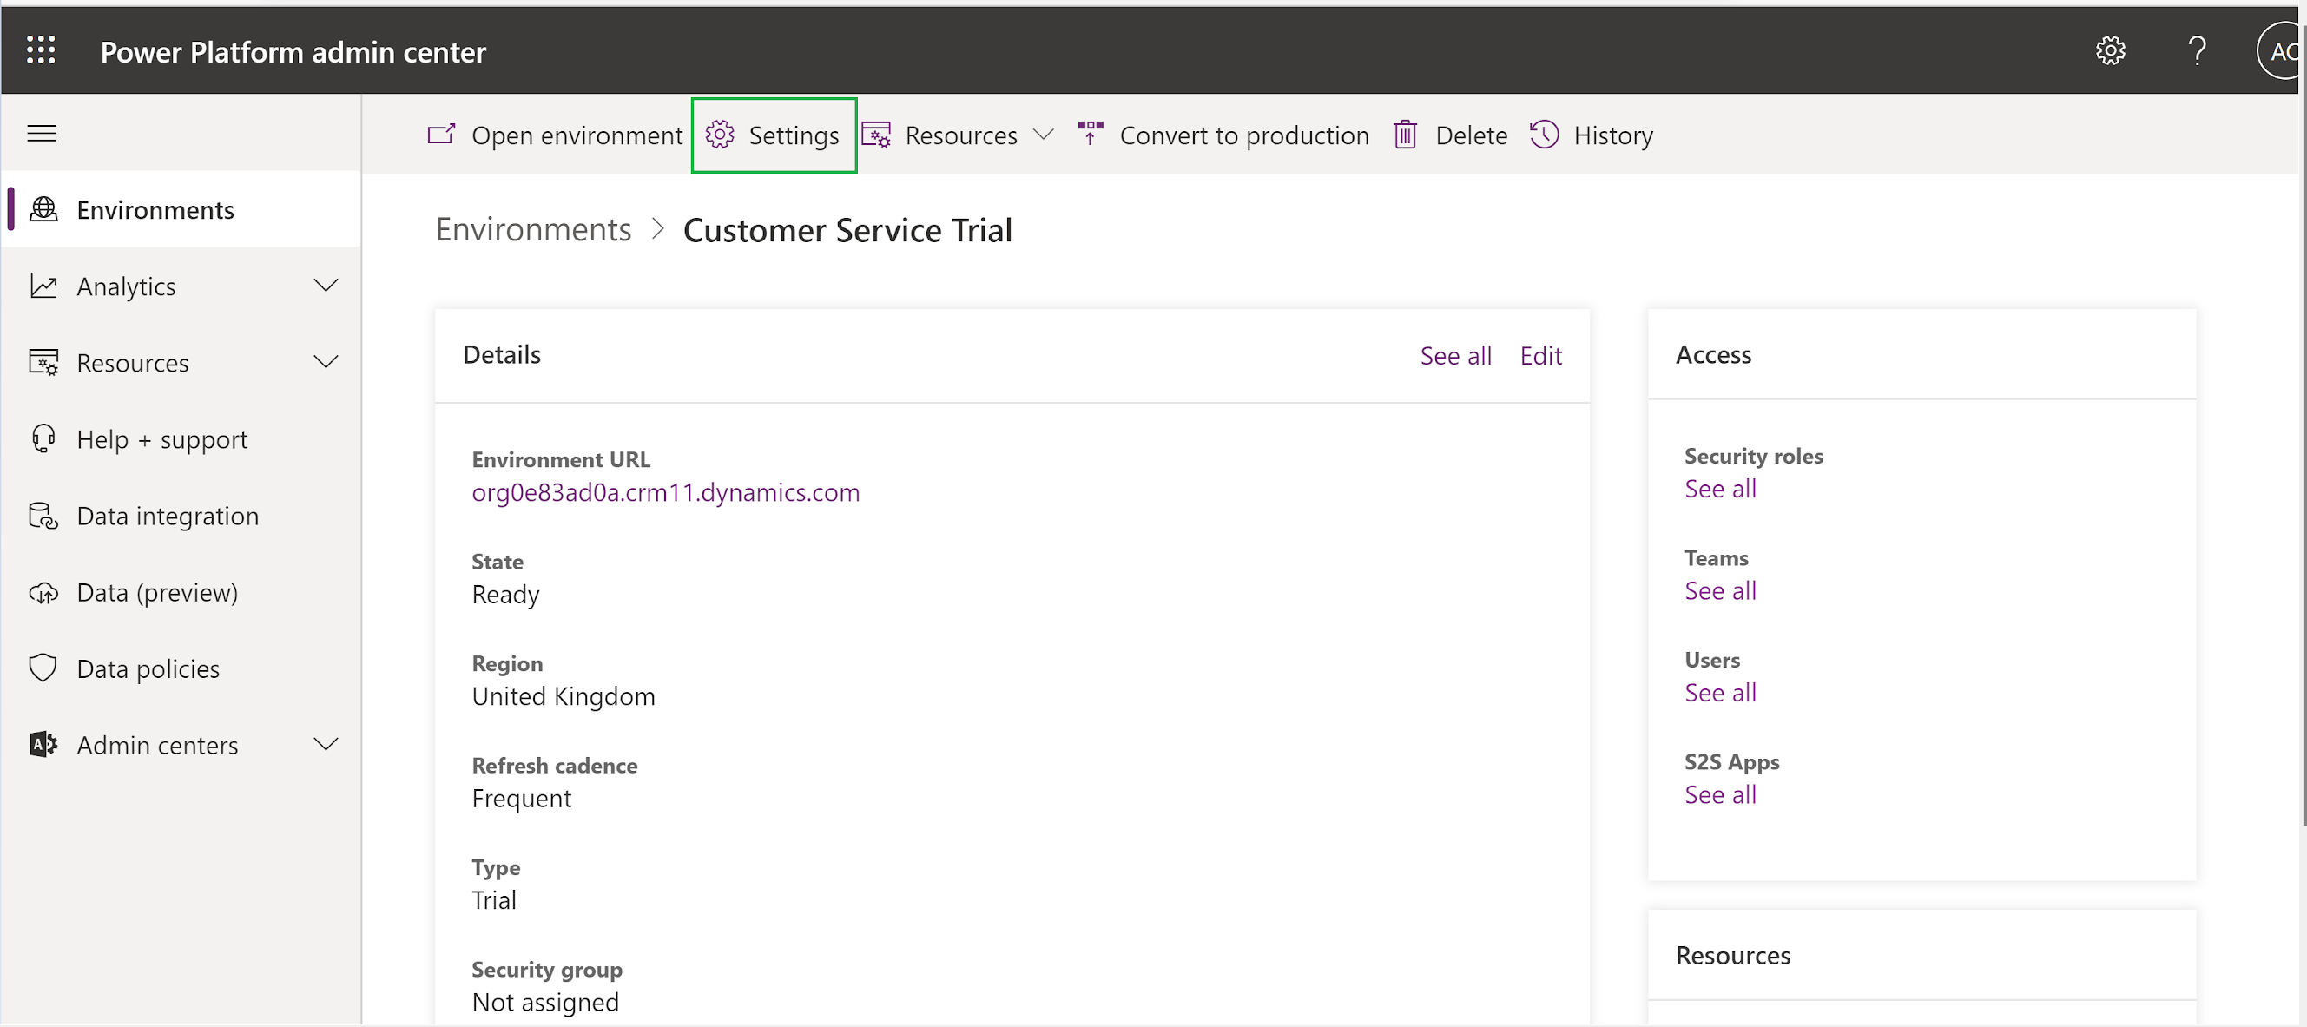Click the Help + support headset icon

pyautogui.click(x=42, y=438)
